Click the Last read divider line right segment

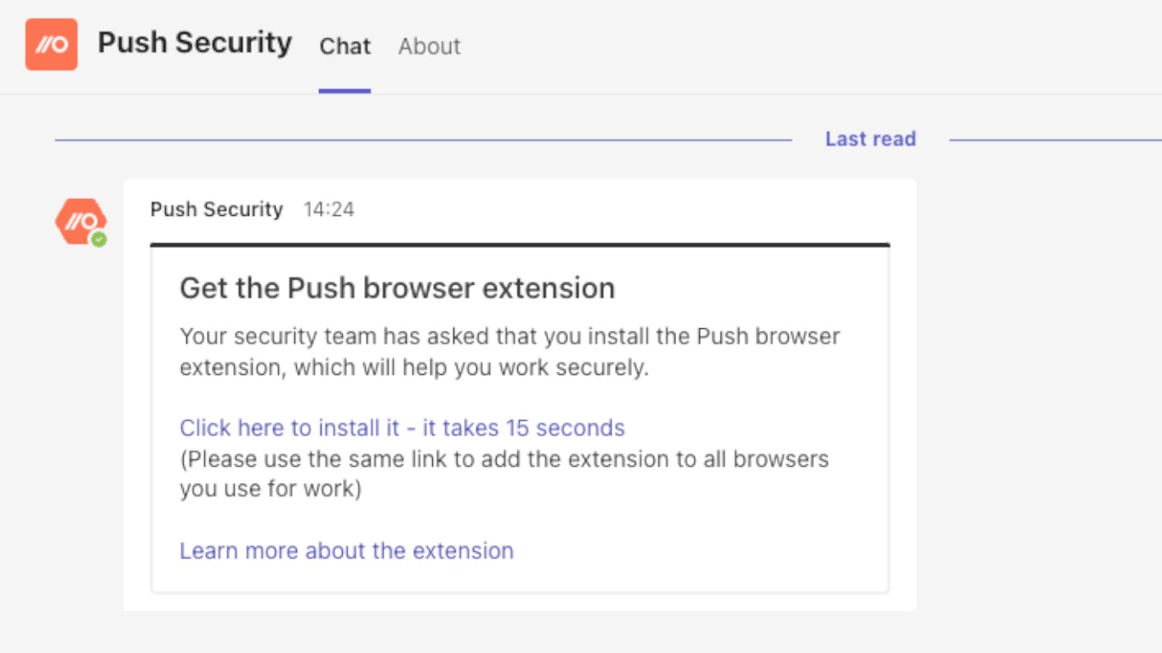(x=1055, y=139)
